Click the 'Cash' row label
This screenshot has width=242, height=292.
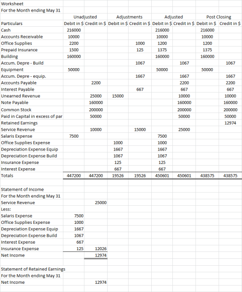click(6, 30)
